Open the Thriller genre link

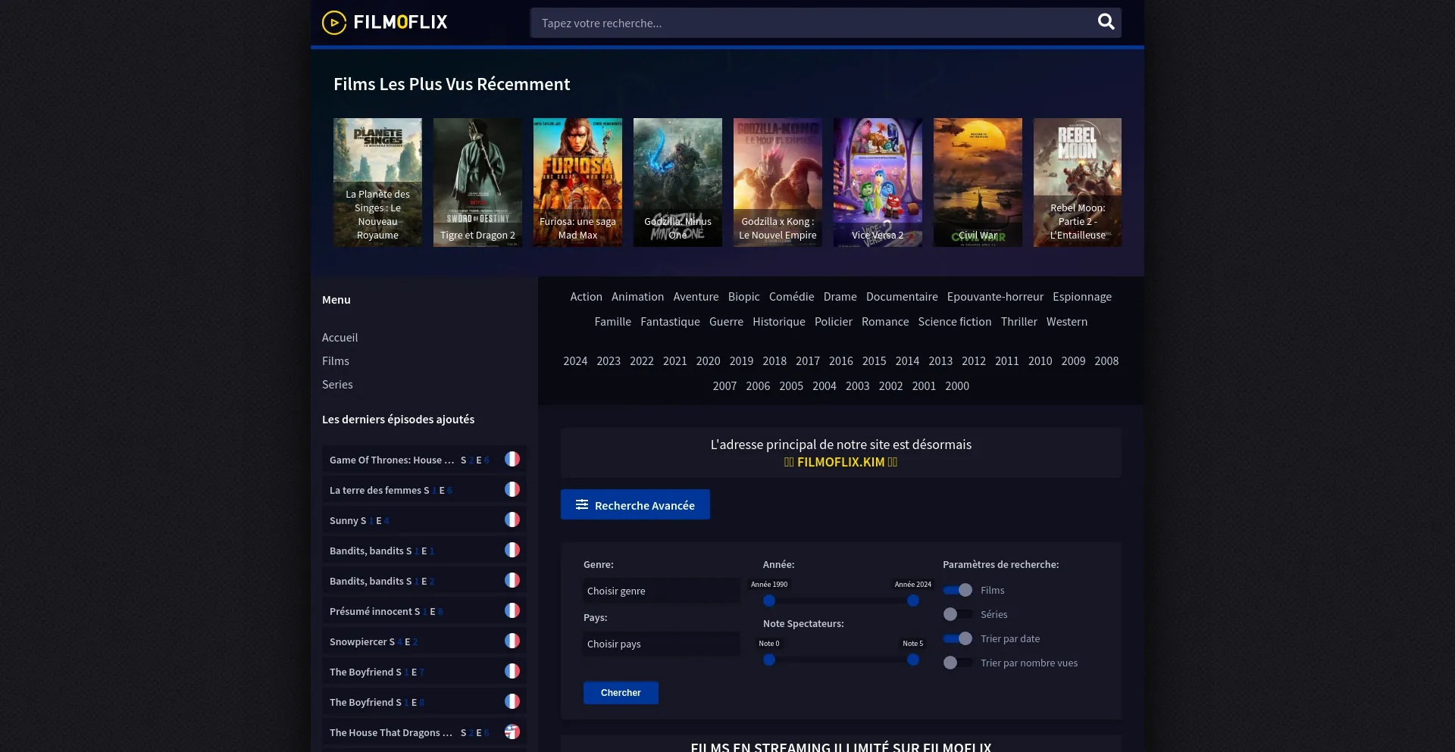pyautogui.click(x=1018, y=321)
